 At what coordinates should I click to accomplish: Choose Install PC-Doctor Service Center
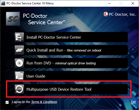pos(71,37)
